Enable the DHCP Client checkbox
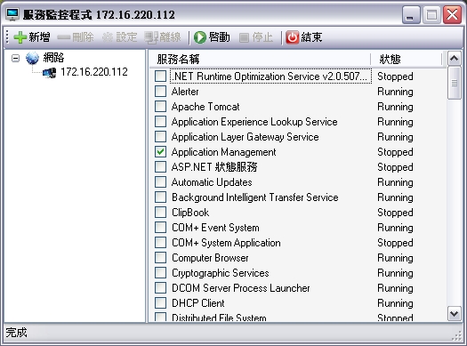This screenshot has width=467, height=346. point(160,302)
